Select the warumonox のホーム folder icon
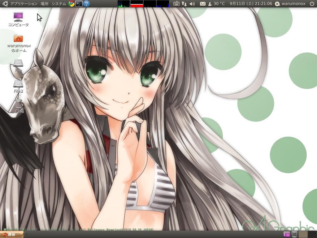 19,43
